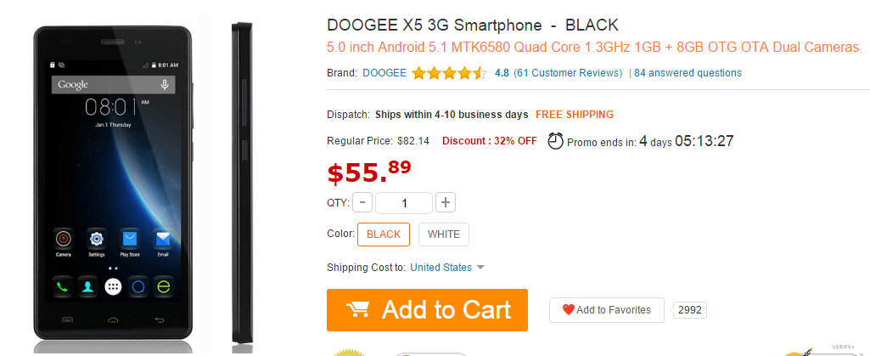The image size is (870, 356).
Task: View the 84 answered questions link
Action: (688, 73)
